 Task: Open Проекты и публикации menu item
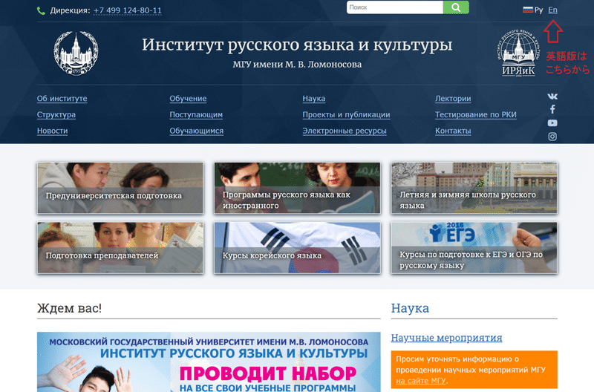(346, 115)
